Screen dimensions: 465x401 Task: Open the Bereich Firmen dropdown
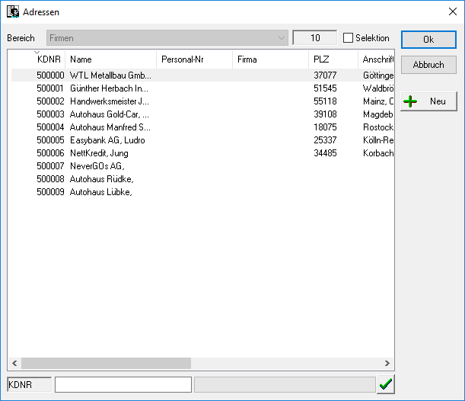167,38
